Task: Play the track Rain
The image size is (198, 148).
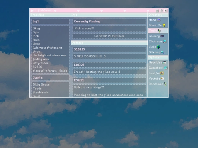Action: pyautogui.click(x=36, y=40)
